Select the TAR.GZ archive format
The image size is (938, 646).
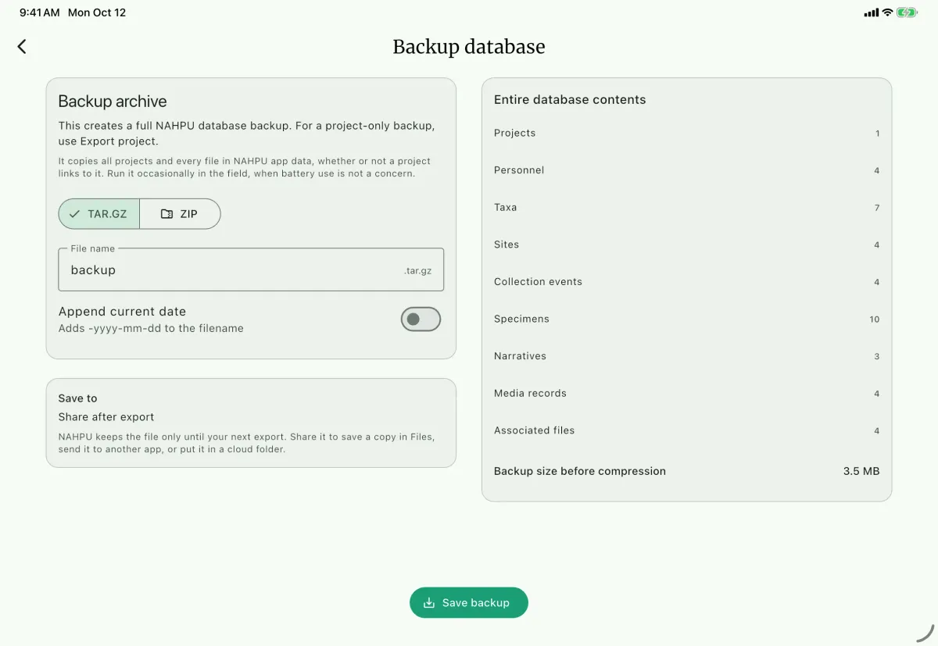pyautogui.click(x=99, y=214)
